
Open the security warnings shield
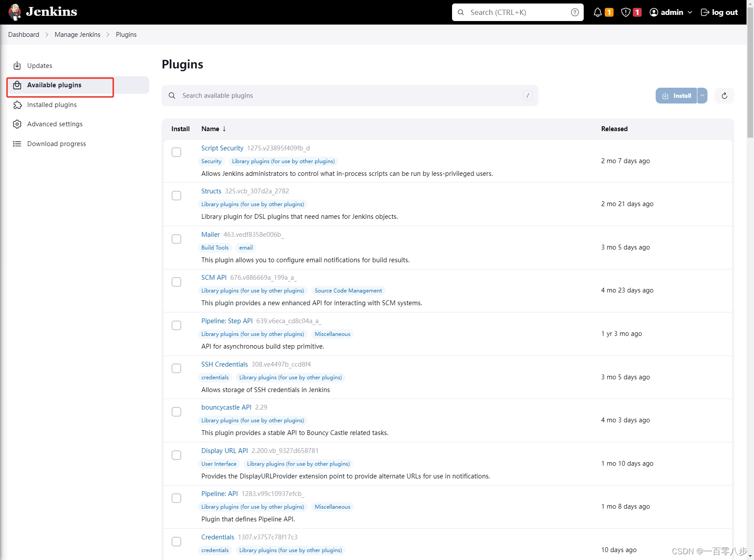coord(625,12)
